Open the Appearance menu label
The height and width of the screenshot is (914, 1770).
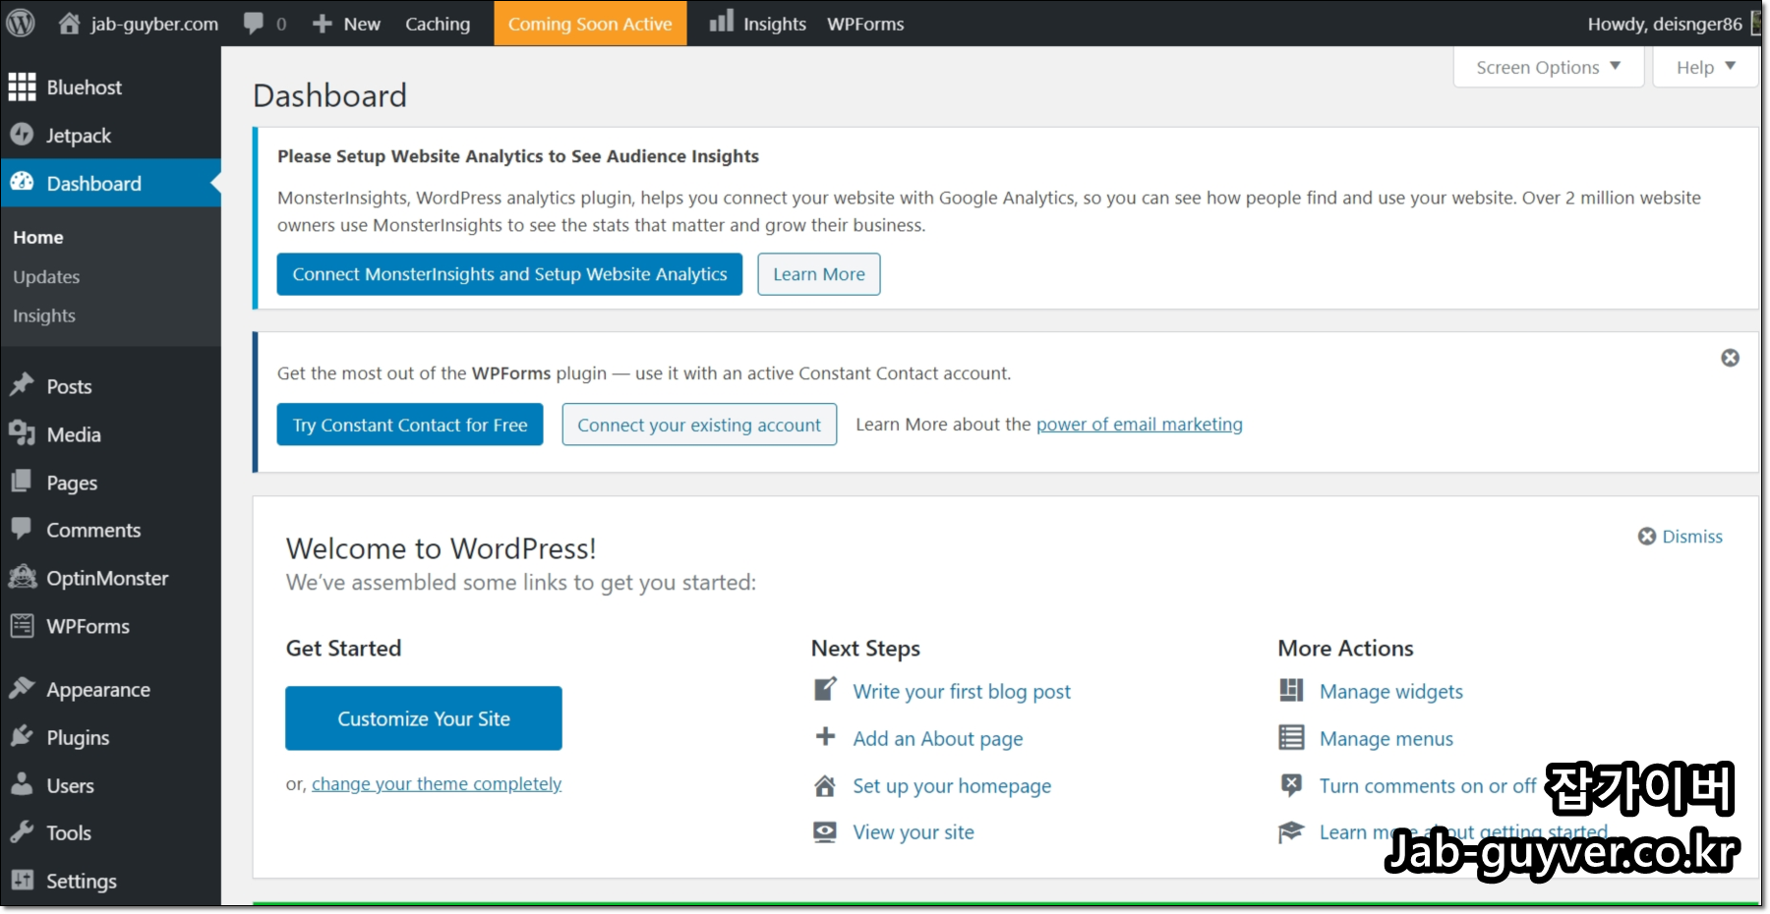[98, 689]
